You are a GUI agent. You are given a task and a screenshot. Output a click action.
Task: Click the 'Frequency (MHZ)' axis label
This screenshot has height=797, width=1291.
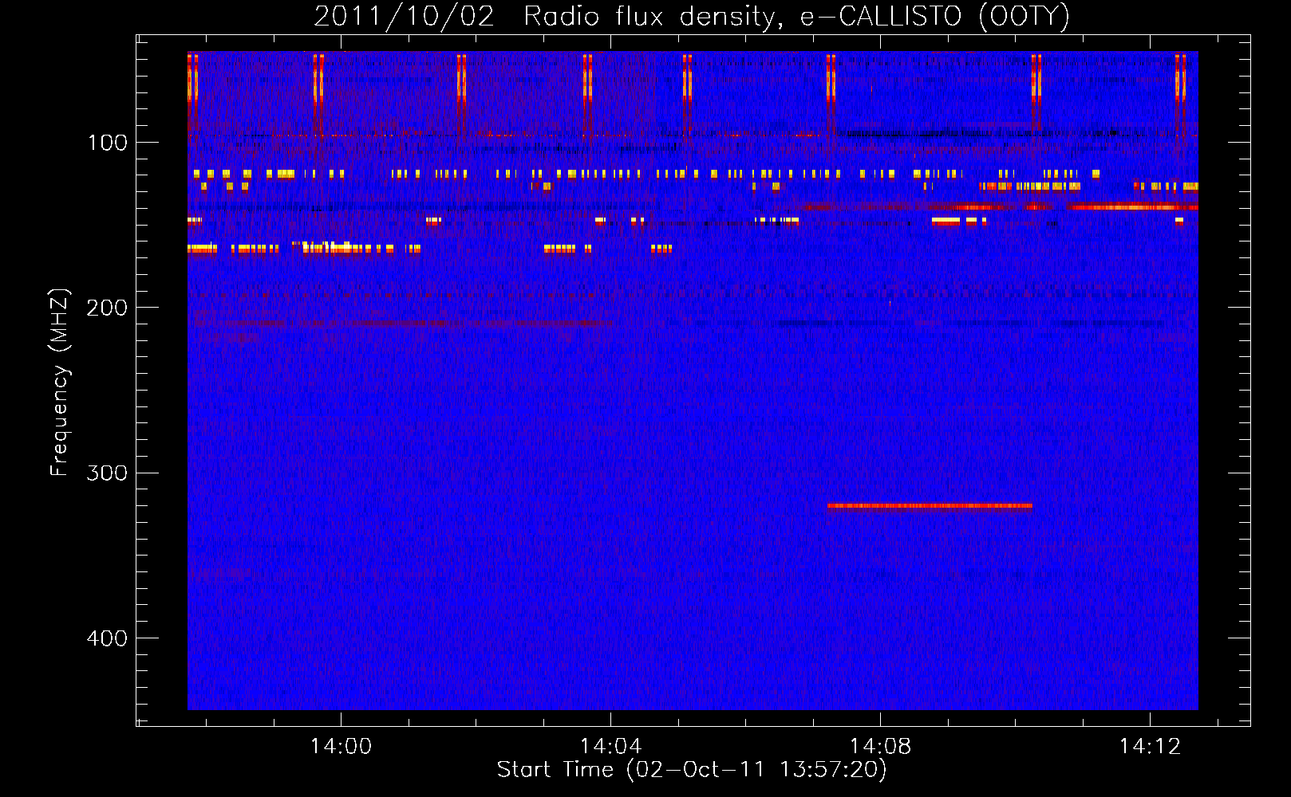click(x=60, y=383)
